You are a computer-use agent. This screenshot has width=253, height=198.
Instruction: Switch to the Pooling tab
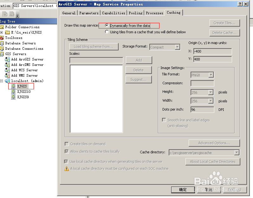pos(136,13)
